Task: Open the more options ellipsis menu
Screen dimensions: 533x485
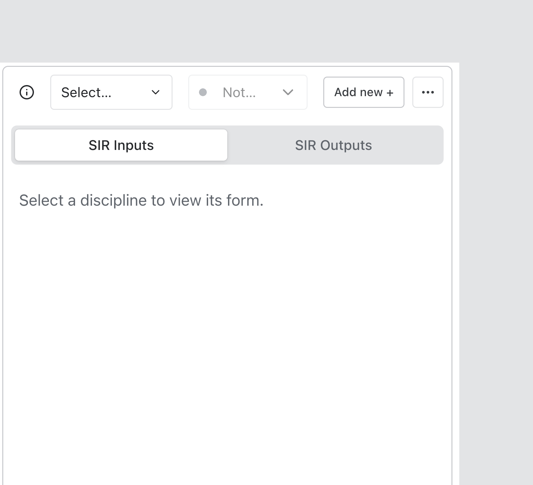Action: pos(428,92)
